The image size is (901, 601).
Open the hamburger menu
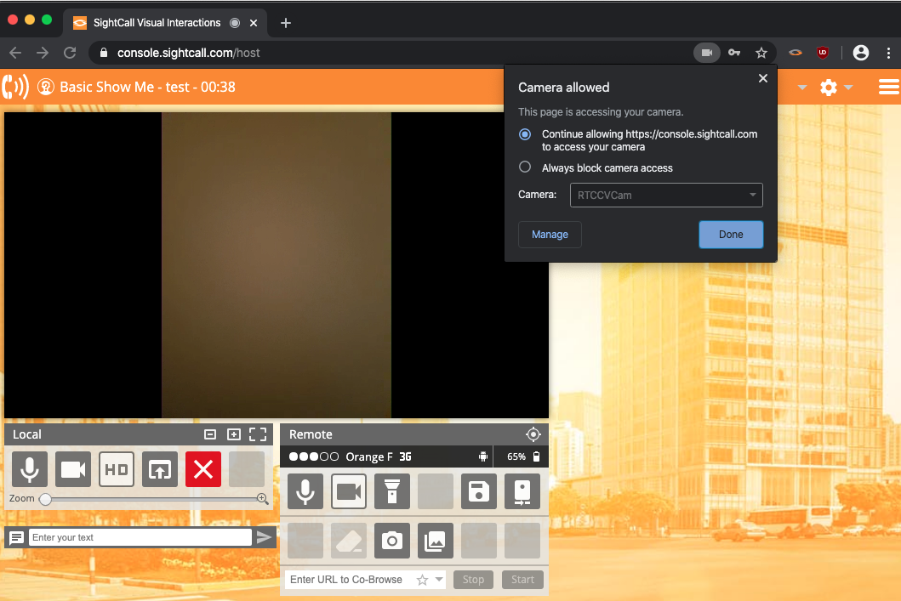coord(888,88)
